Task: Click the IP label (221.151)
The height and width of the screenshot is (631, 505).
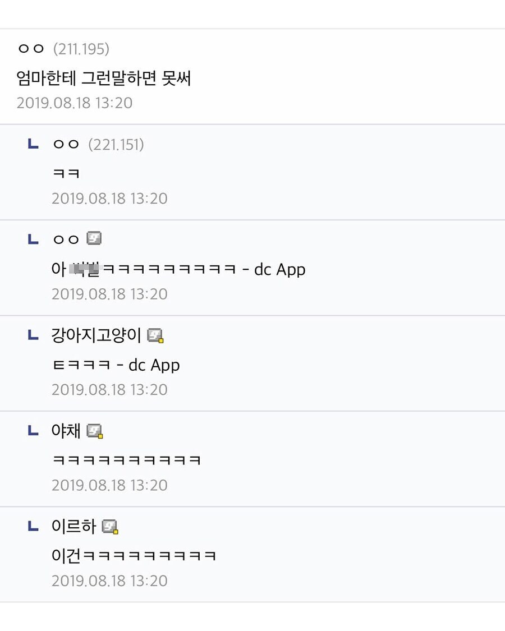Action: 116,145
